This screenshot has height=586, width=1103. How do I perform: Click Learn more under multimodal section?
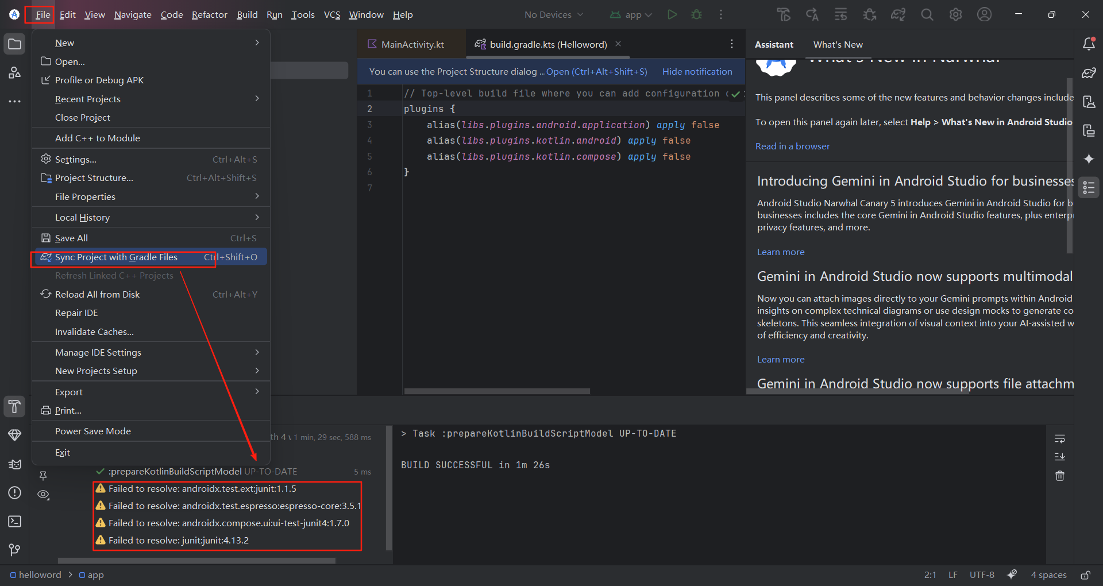coord(780,360)
